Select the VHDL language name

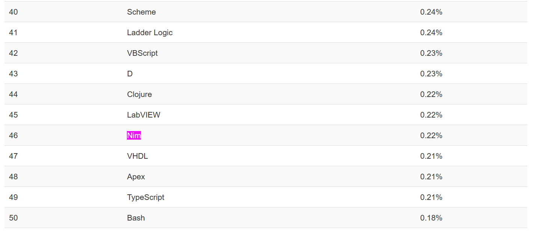[x=137, y=156]
